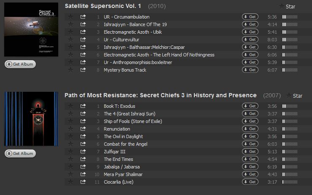Screen dimensions: 312x195
Task: Share Ishraqiyyn - Balance Of The 19
Action: pyautogui.click(x=83, y=24)
